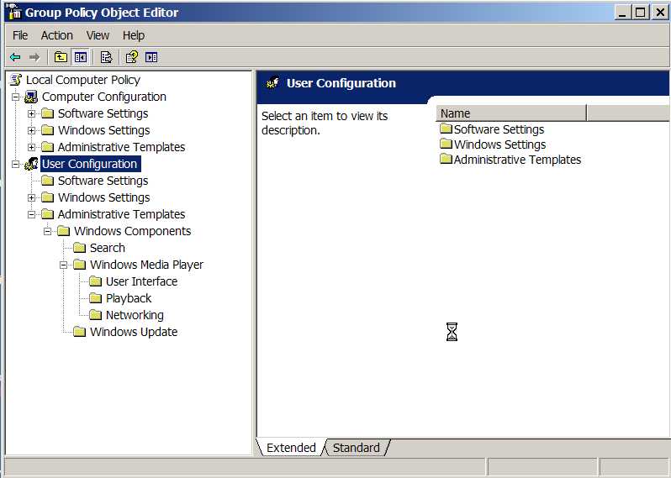Click the Group Policy Object Editor title icon

[x=15, y=12]
